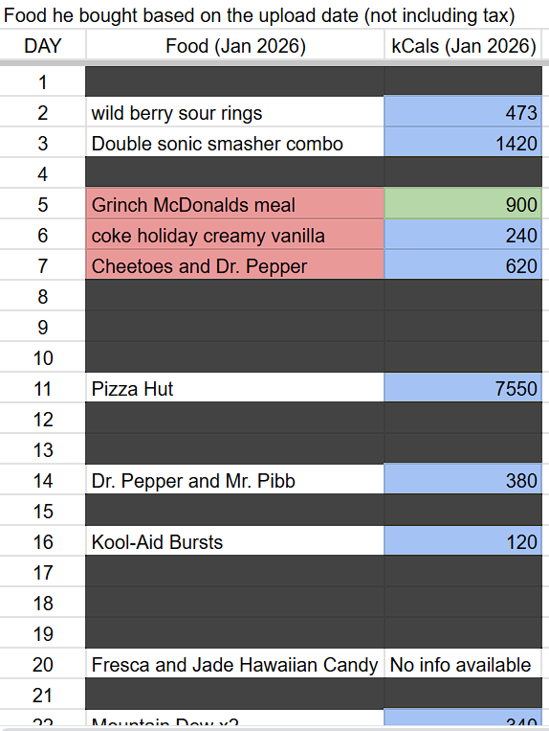Select the kCals (Jan 2026) header cell
This screenshot has width=549, height=731.
point(463,46)
